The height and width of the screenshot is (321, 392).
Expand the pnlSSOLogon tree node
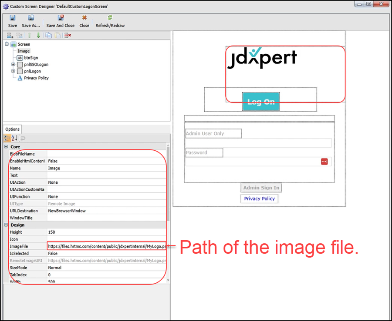click(x=13, y=65)
